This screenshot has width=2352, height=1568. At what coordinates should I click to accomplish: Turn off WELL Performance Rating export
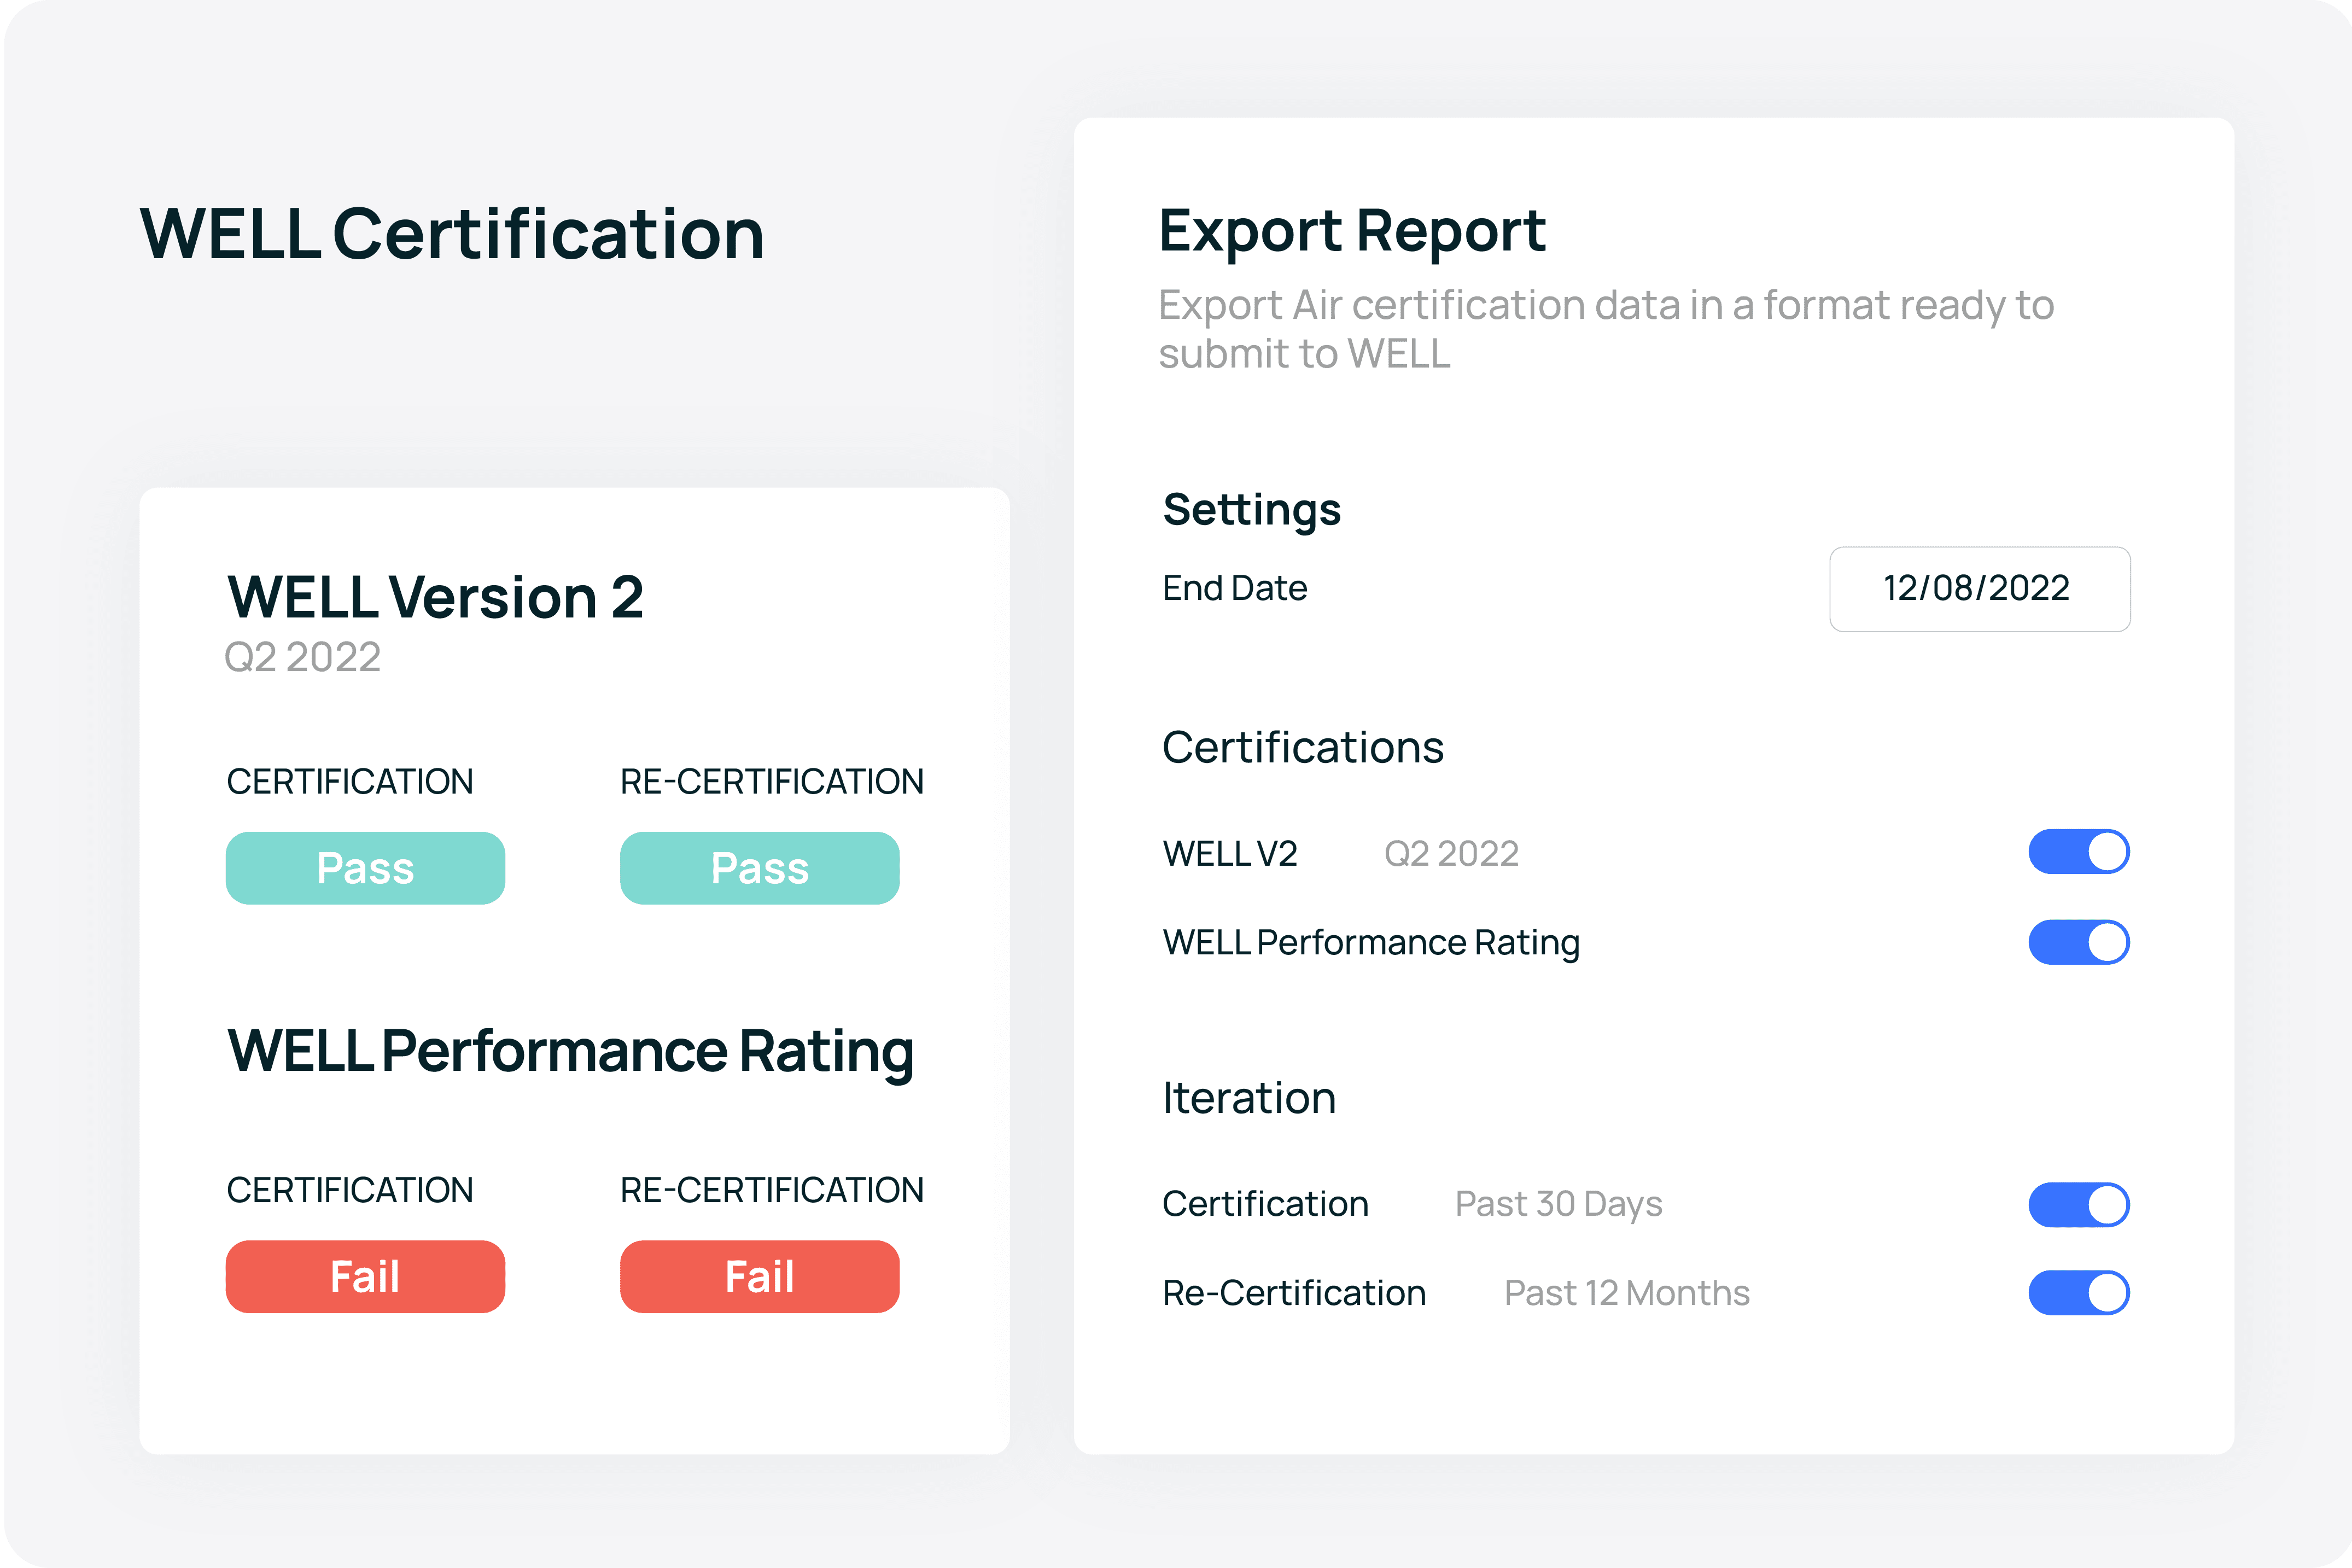2080,941
